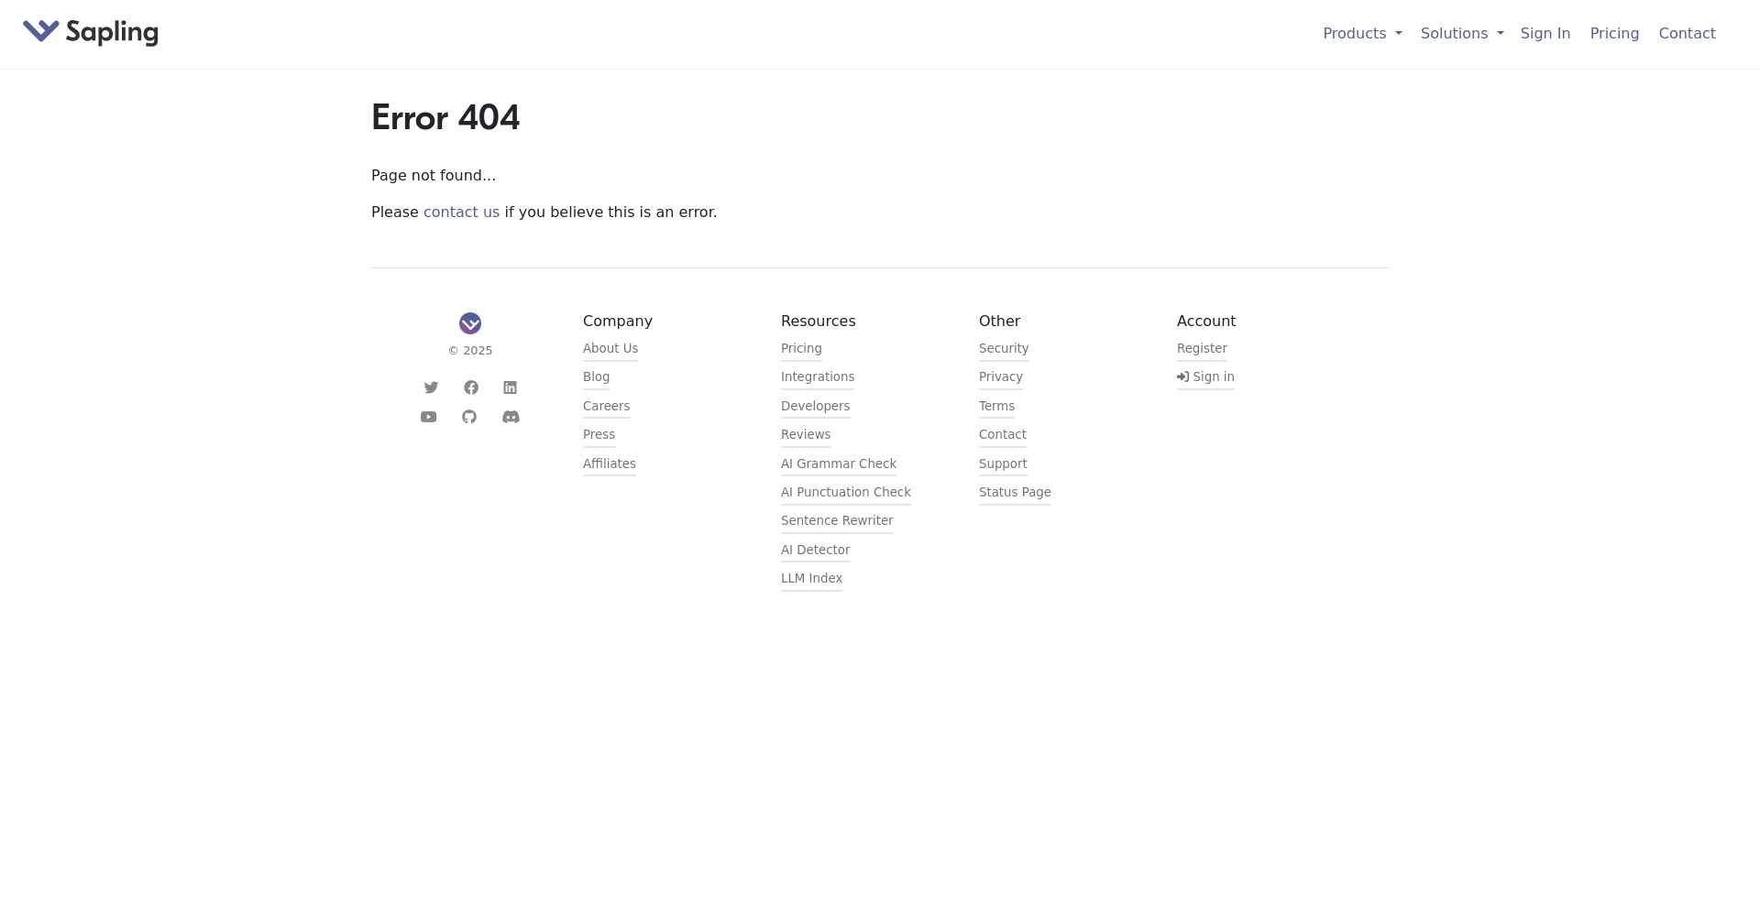Open Pricing in the top navigation
Viewport: 1760px width, 916px height.
pos(1614,34)
